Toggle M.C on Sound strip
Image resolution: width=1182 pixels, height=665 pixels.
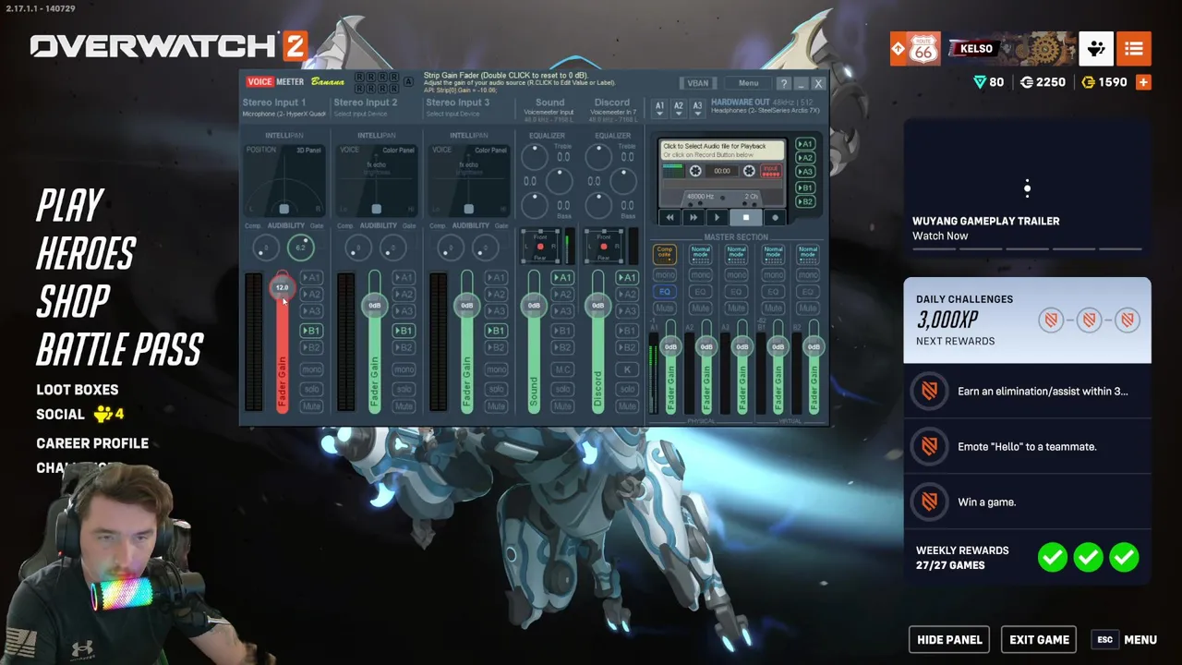tap(562, 370)
